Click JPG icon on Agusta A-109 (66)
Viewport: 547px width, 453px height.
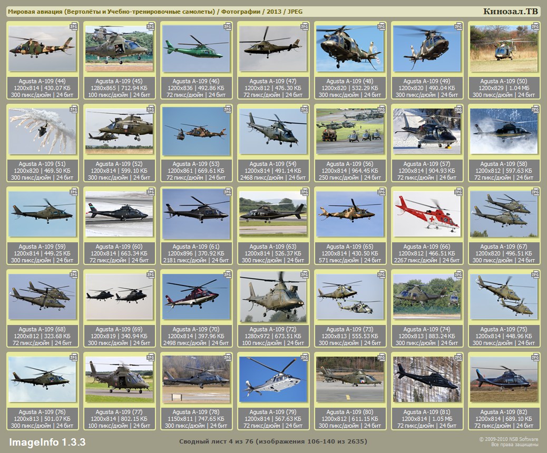[x=458, y=191]
